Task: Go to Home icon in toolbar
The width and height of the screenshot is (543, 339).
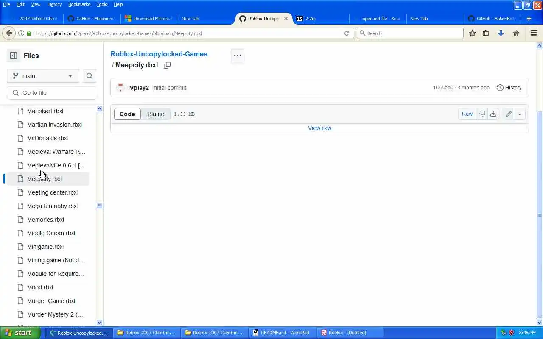Action: 516,33
